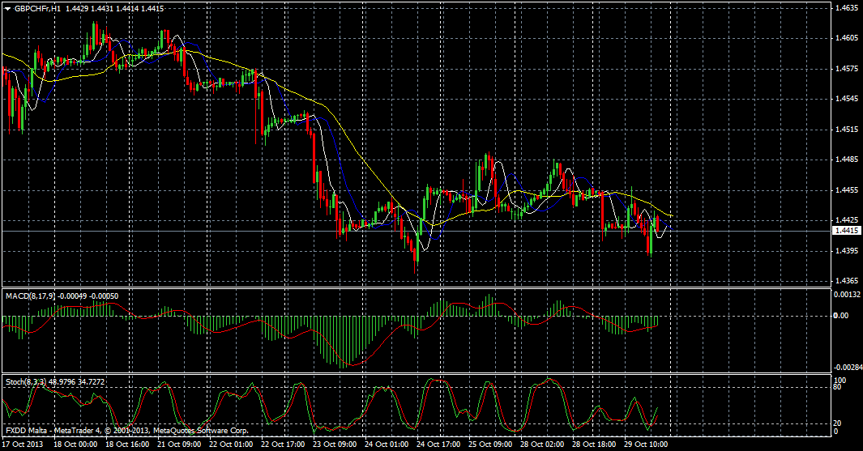Click the 17 Oct 2013 date label

tap(23, 444)
